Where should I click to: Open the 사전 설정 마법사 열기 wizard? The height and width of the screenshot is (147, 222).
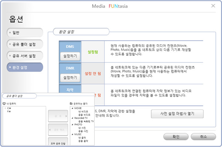tap(177, 114)
